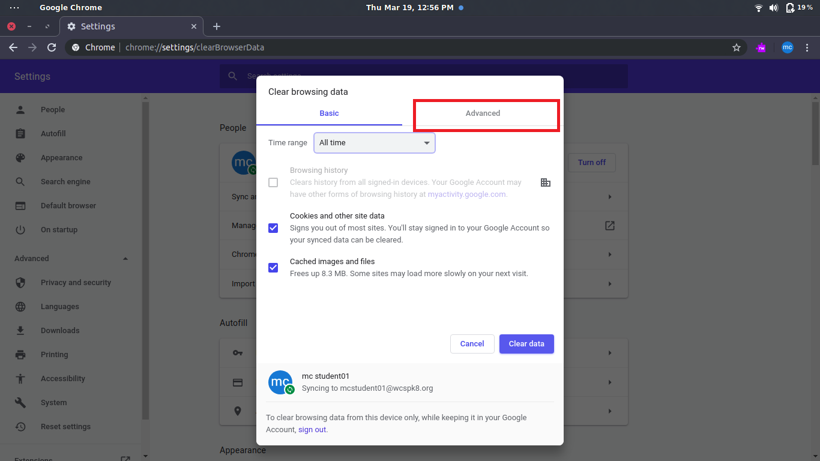Click the browser back arrow
Viewport: 820px width, 461px height.
click(13, 47)
